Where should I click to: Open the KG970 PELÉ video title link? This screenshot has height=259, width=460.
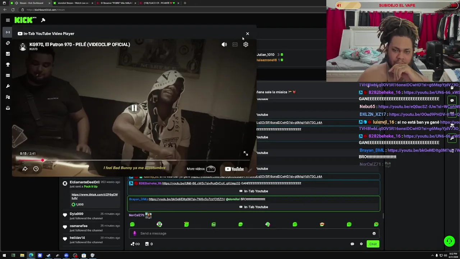point(80,45)
